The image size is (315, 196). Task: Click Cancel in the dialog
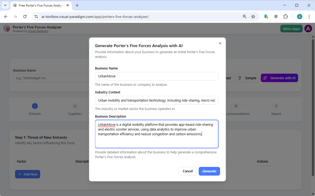tap(188, 171)
